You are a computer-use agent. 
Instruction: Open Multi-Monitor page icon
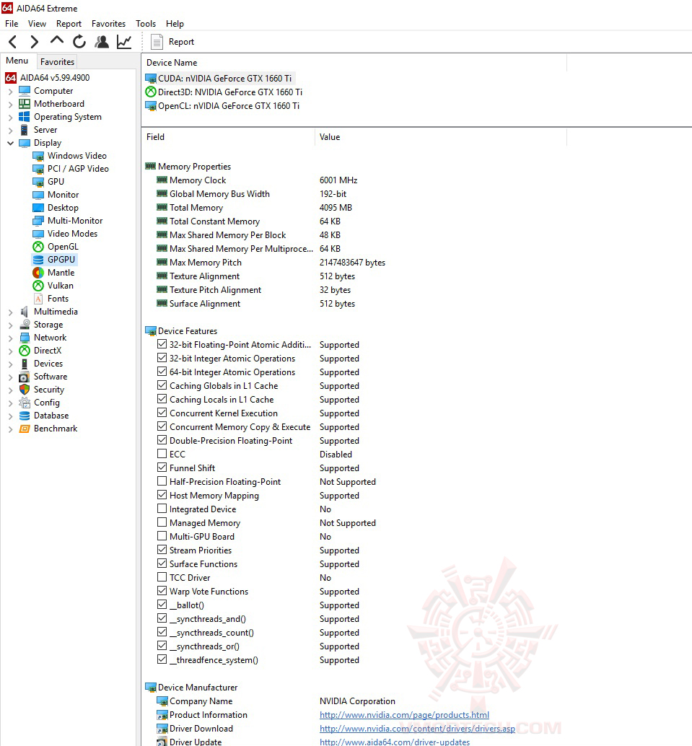click(x=38, y=221)
